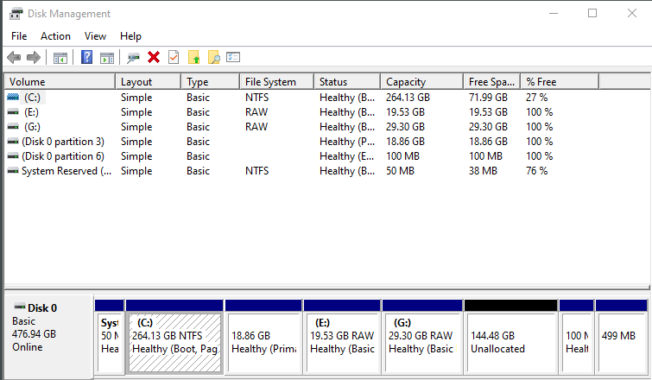Sort by the File System column header
This screenshot has height=380, width=652.
pos(277,82)
